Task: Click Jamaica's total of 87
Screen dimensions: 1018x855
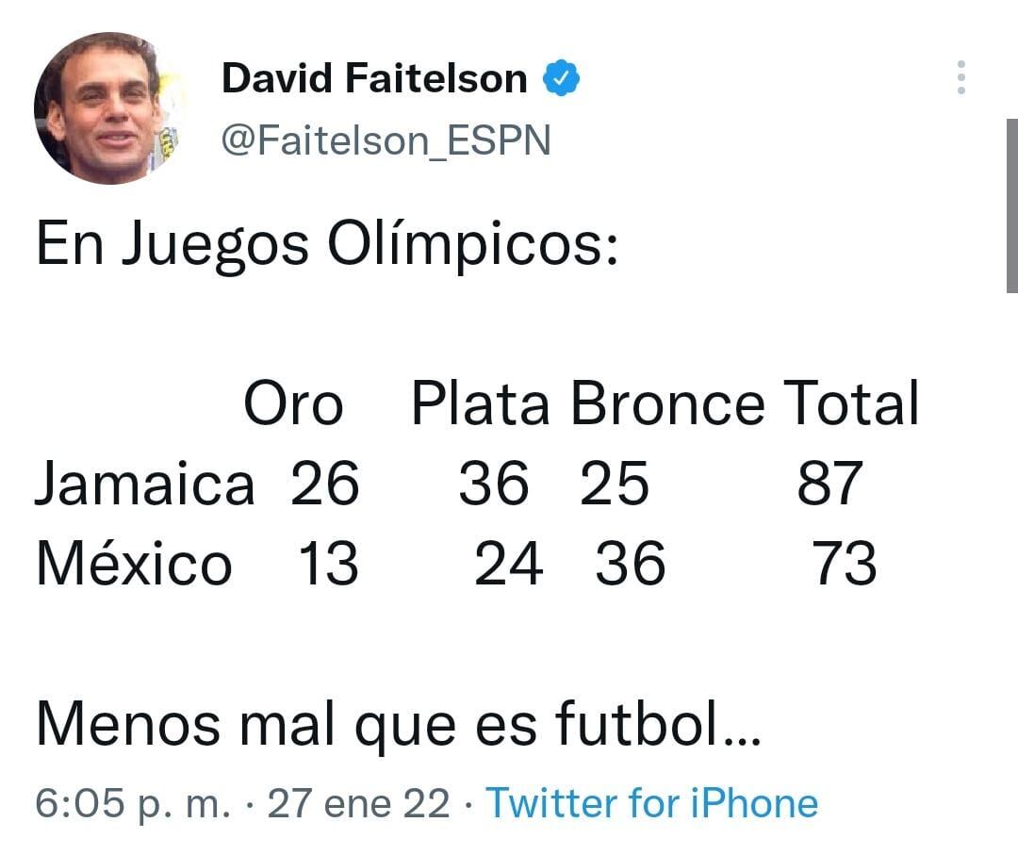Action: 829,485
